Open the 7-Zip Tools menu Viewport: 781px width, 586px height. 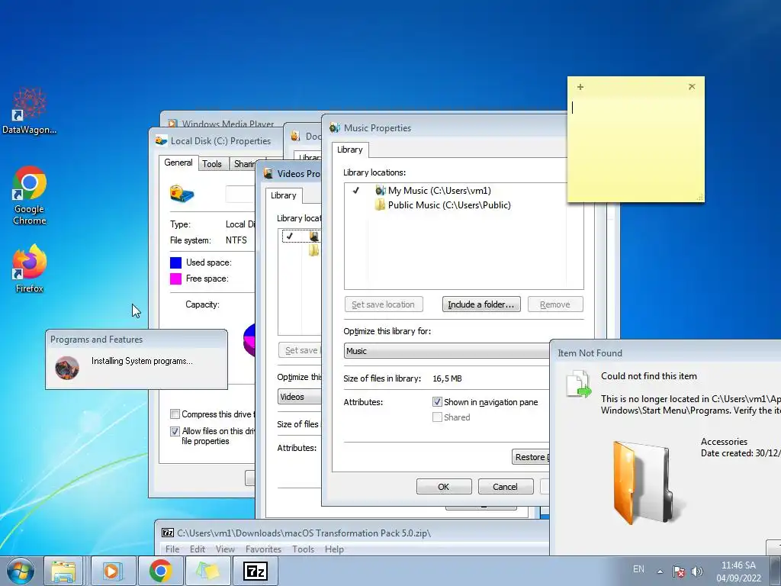304,549
